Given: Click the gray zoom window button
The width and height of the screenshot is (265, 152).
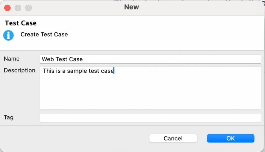Looking at the screenshot, I should (28, 7).
